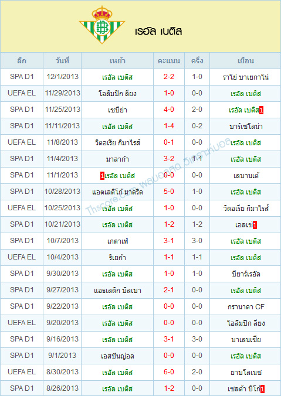Click the คะแนน column header
The height and width of the screenshot is (396, 281).
point(169,61)
